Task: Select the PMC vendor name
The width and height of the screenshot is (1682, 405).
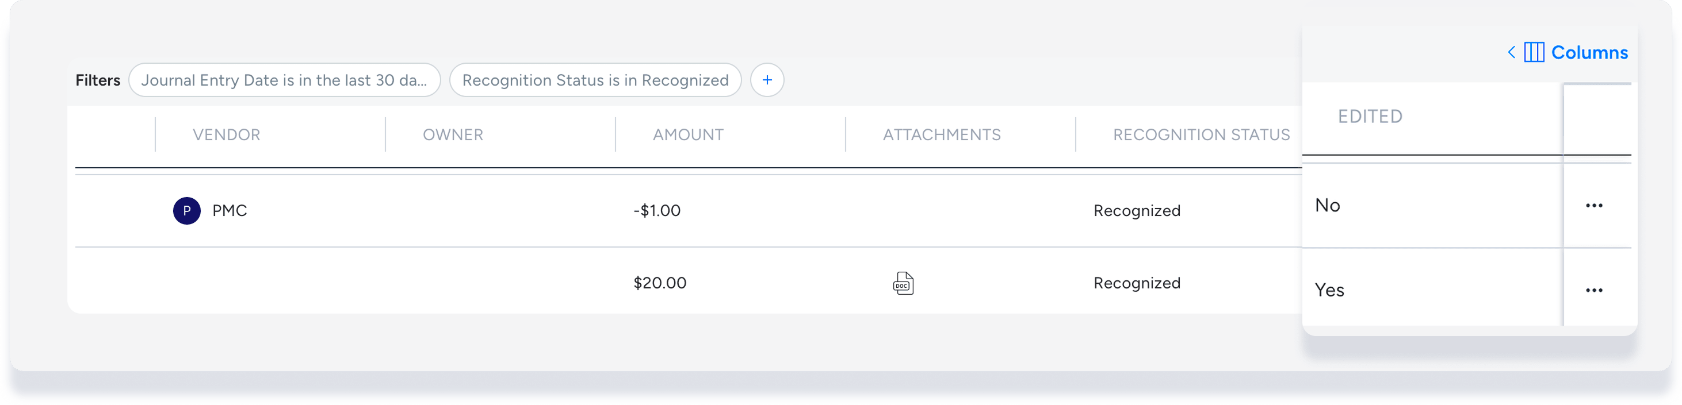Action: 230,211
